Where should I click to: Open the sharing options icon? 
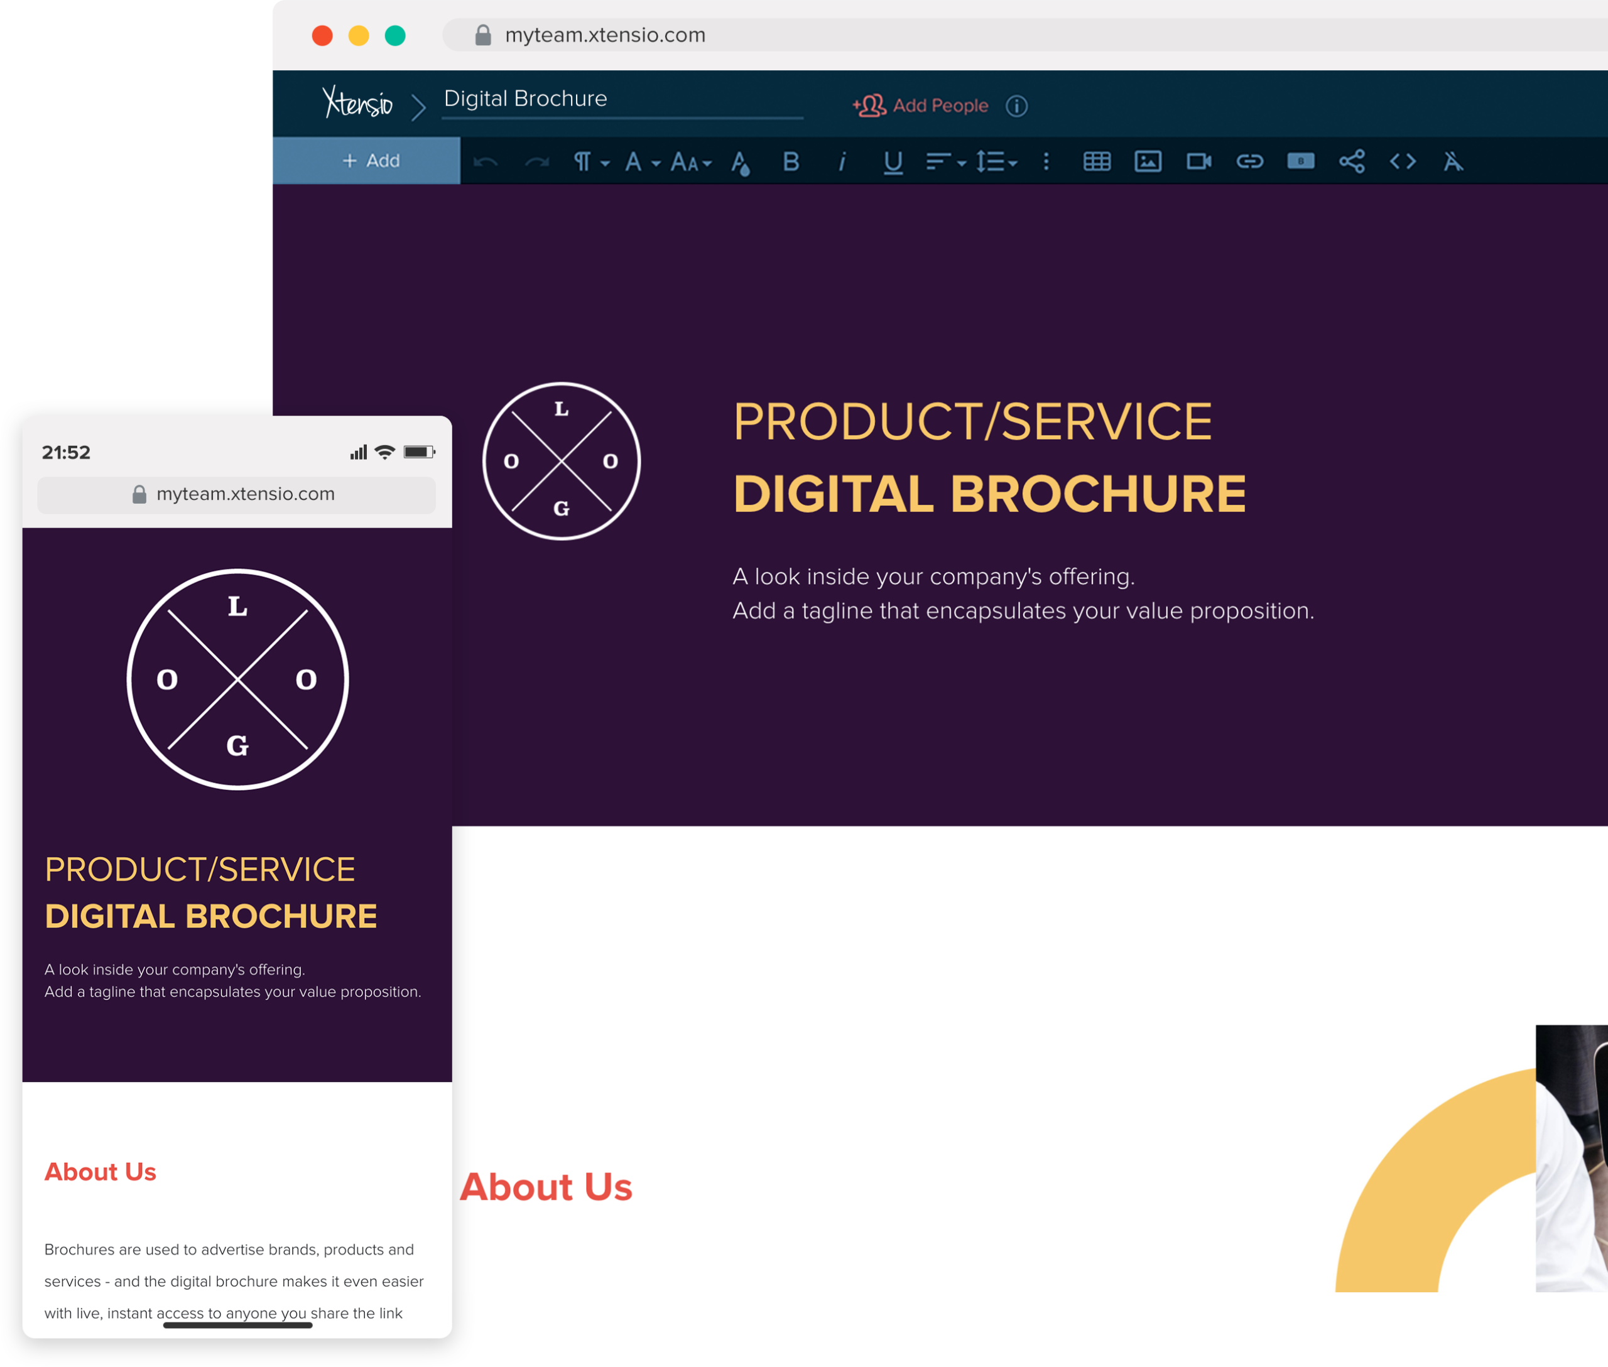pos(1350,161)
